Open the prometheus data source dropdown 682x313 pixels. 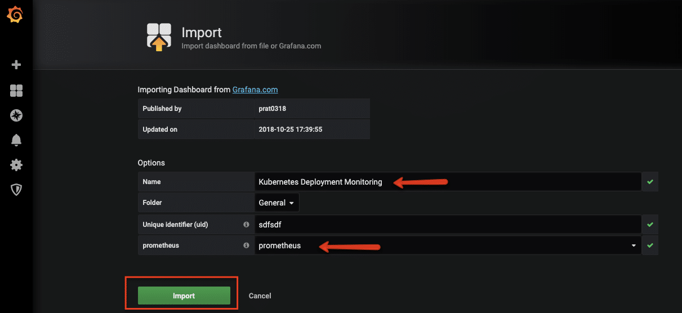point(448,245)
